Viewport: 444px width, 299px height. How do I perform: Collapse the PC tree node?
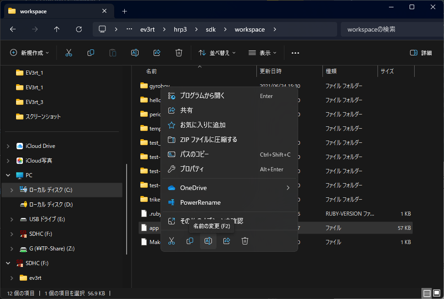point(8,175)
